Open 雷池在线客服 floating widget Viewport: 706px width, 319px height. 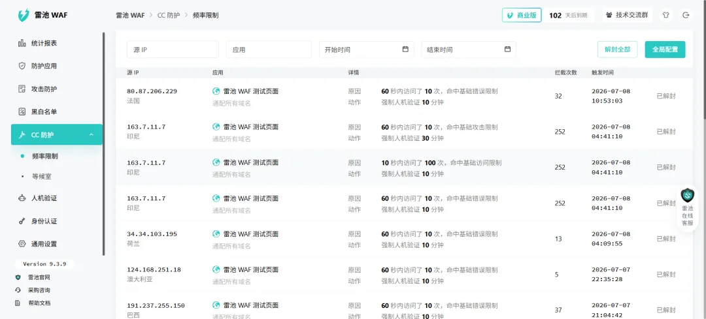coord(687,208)
